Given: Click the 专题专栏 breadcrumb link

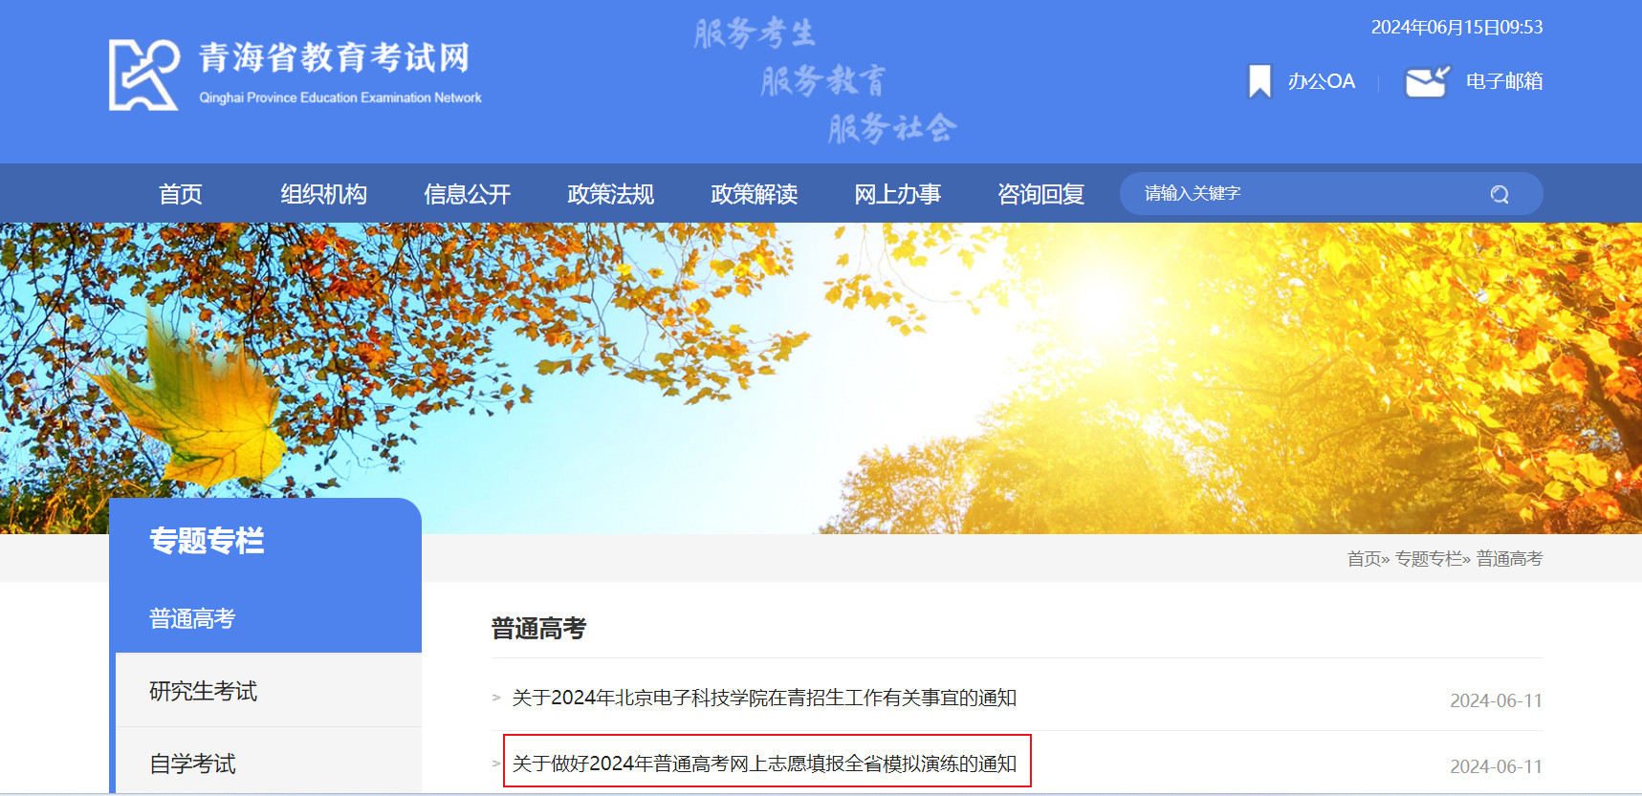Looking at the screenshot, I should tap(1429, 559).
